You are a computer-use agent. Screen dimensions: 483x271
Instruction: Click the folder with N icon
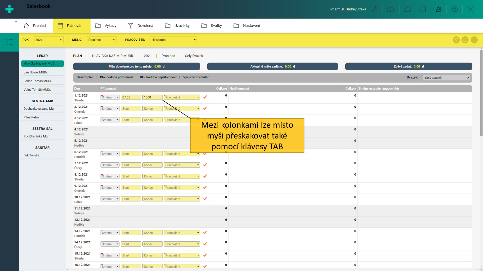[x=390, y=9]
